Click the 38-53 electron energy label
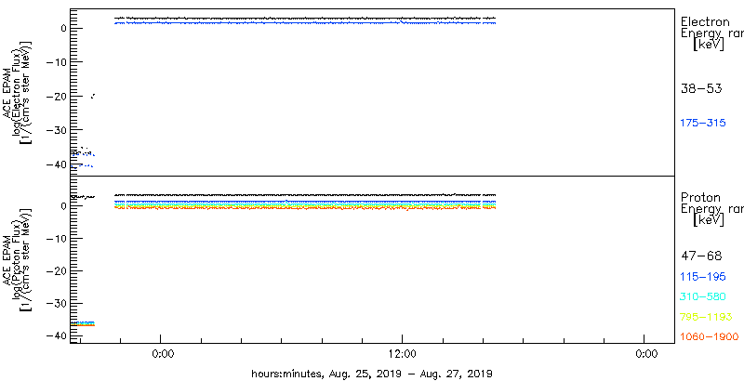Screen dimensions: 744x381 (701, 88)
